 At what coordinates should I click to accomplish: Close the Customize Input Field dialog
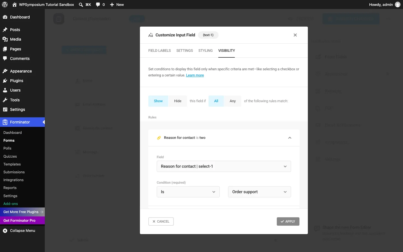click(x=295, y=35)
